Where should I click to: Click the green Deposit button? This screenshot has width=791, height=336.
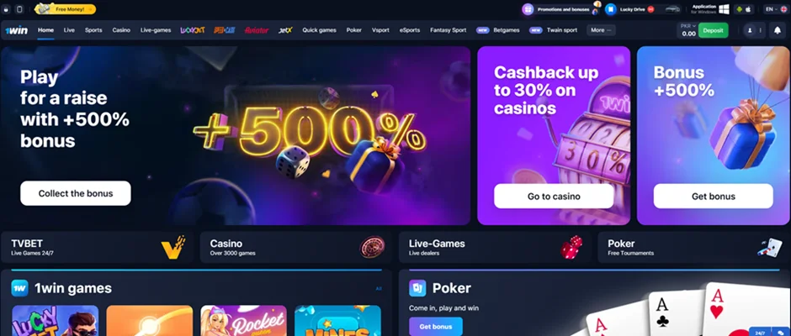coord(714,30)
